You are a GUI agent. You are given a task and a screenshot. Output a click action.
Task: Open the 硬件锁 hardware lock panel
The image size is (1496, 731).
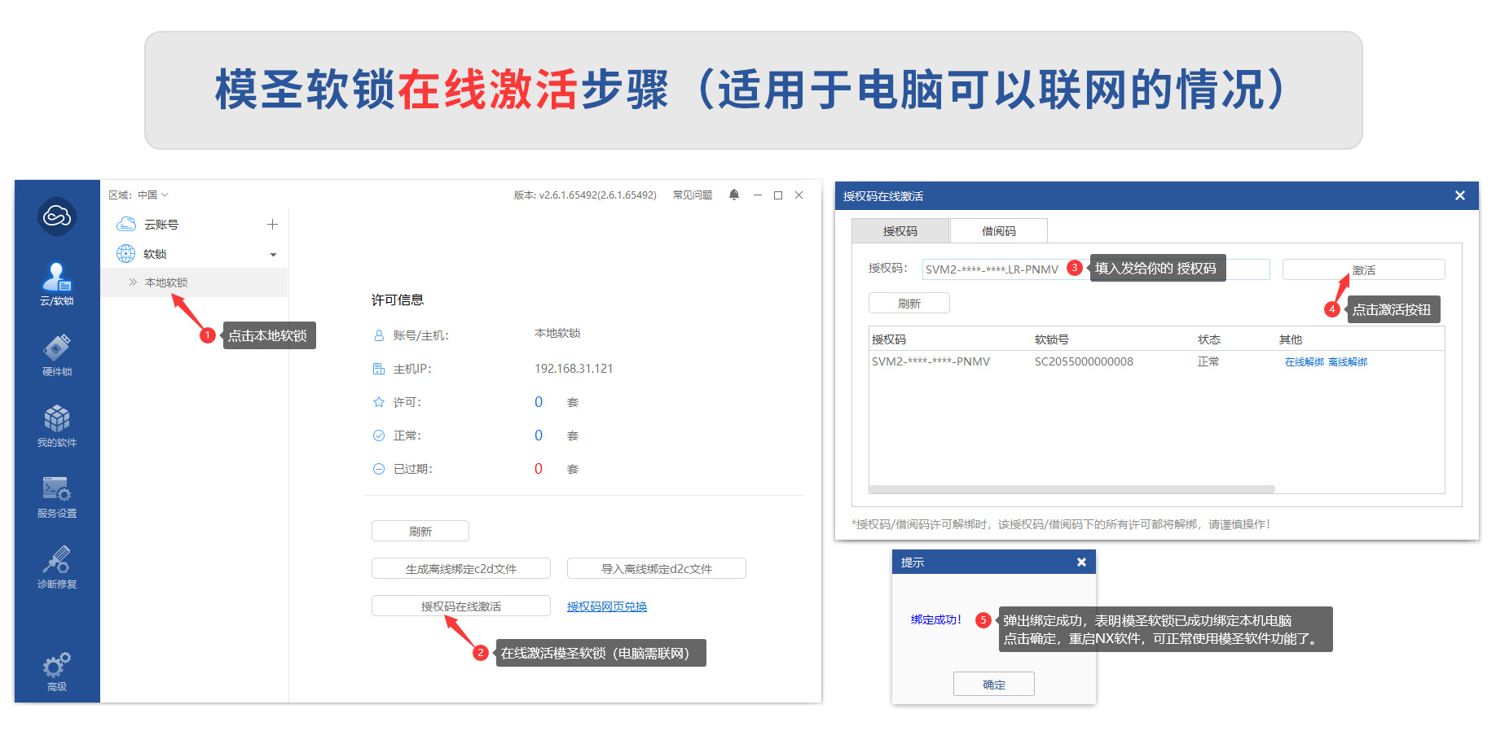(x=57, y=355)
